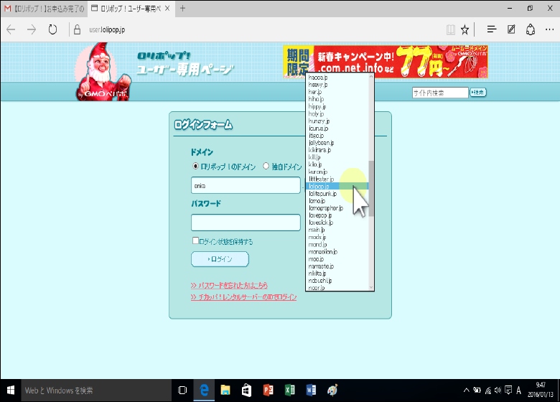Click the account name field containing enka
560x402 pixels.
(246, 185)
